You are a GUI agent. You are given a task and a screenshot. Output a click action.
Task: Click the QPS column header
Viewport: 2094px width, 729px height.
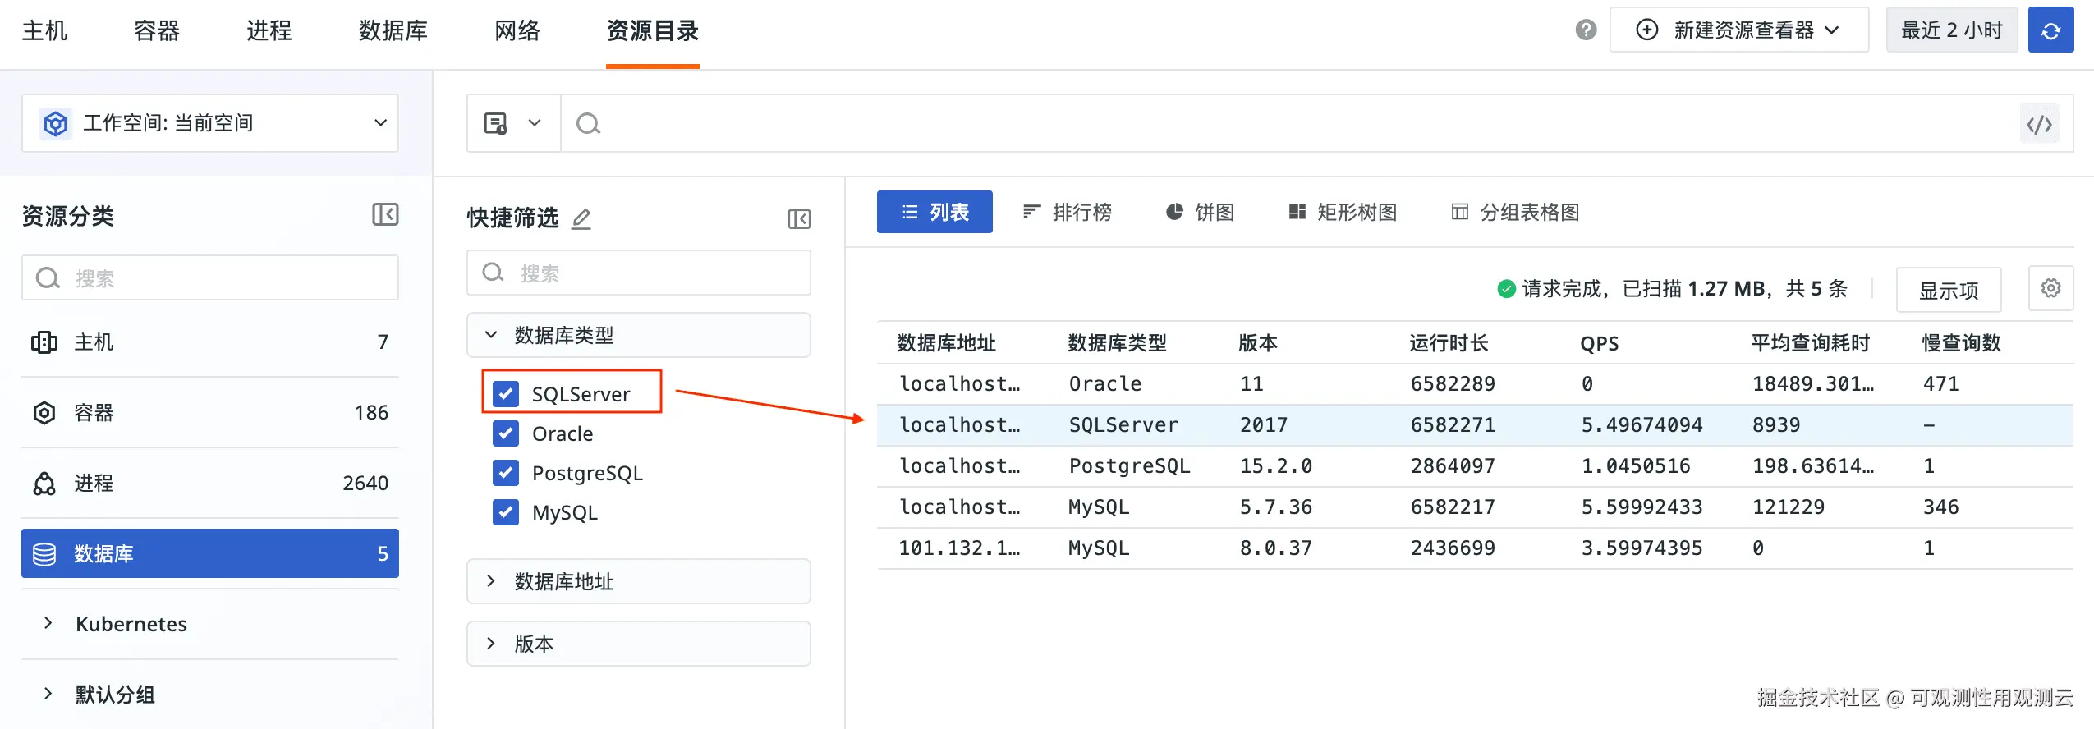coord(1600,343)
